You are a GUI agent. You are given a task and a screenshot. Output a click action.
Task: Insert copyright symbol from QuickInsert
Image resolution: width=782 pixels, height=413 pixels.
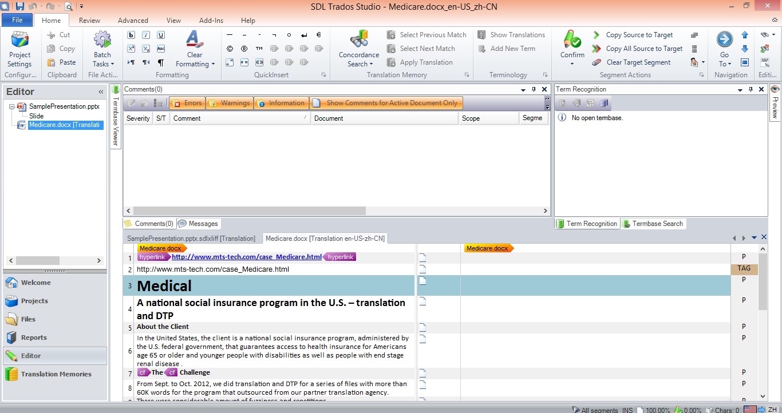[x=230, y=49]
